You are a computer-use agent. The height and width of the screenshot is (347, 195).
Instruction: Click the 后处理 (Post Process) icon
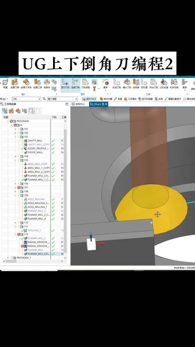coord(144,84)
